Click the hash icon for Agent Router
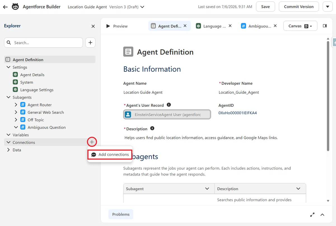This screenshot has height=226, width=336. [x=23, y=105]
